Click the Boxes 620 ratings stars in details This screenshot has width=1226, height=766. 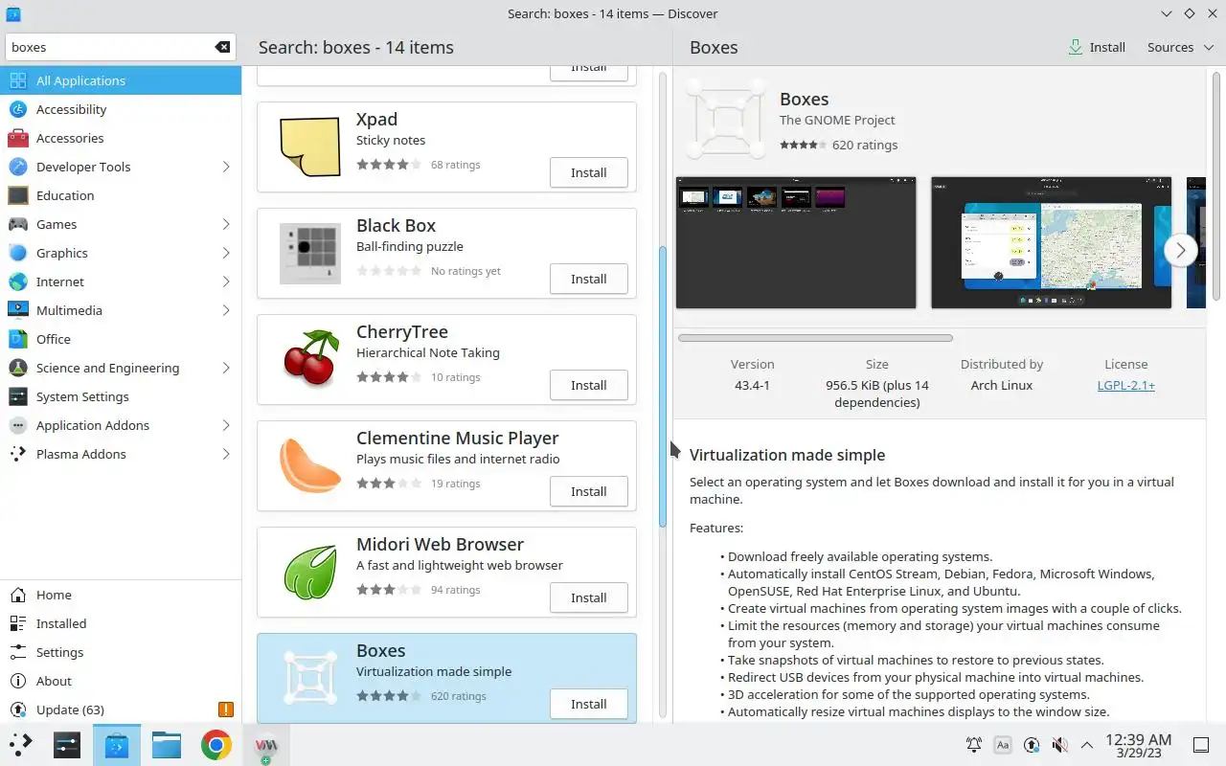point(803,146)
